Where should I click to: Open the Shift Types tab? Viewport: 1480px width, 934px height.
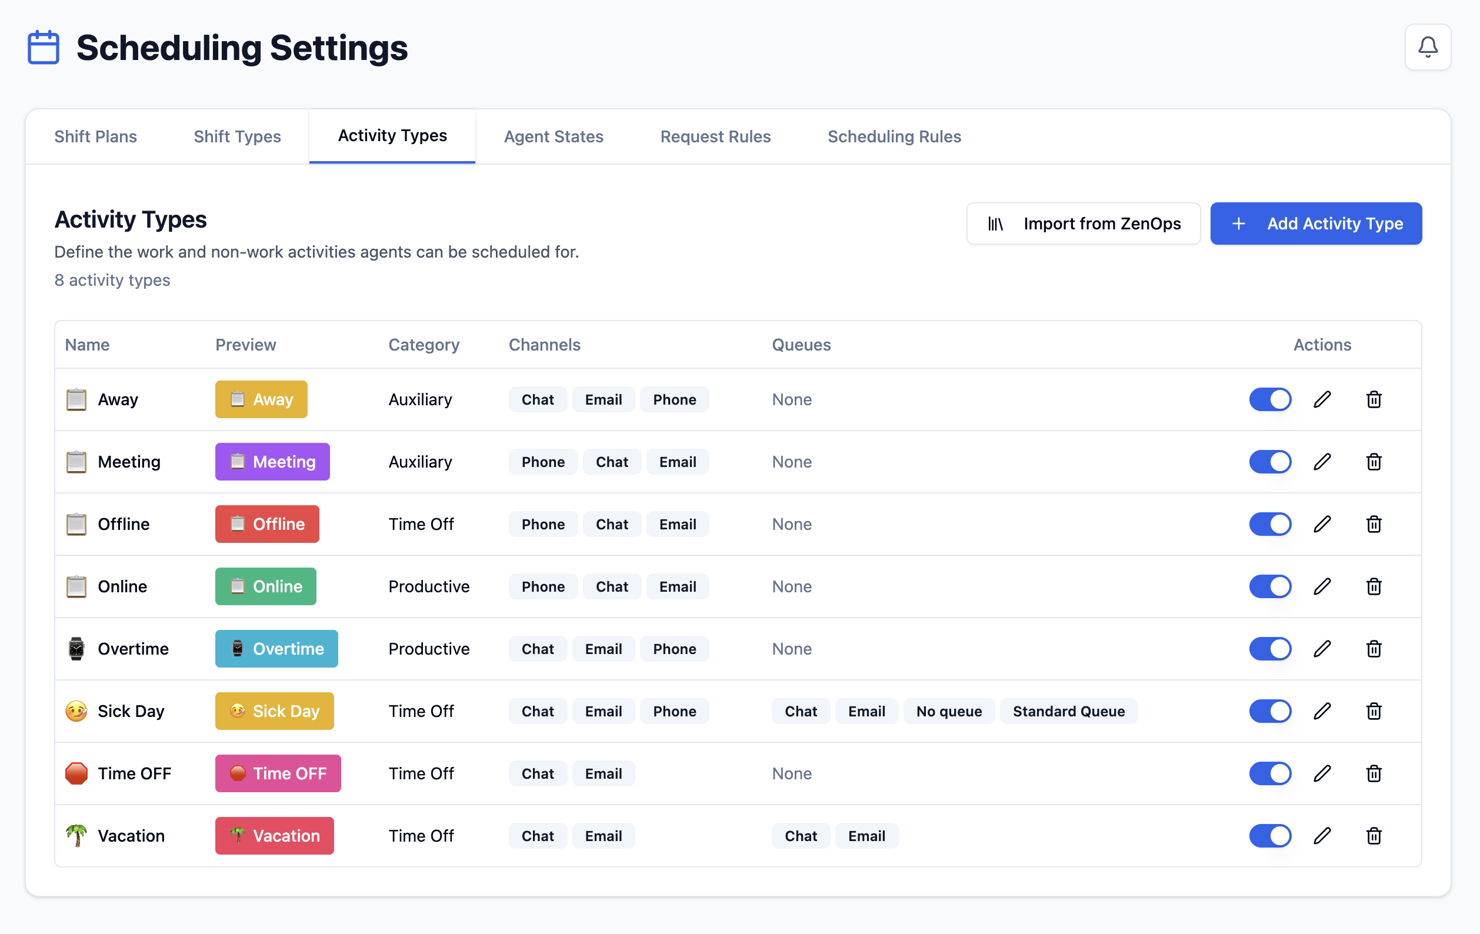point(237,136)
